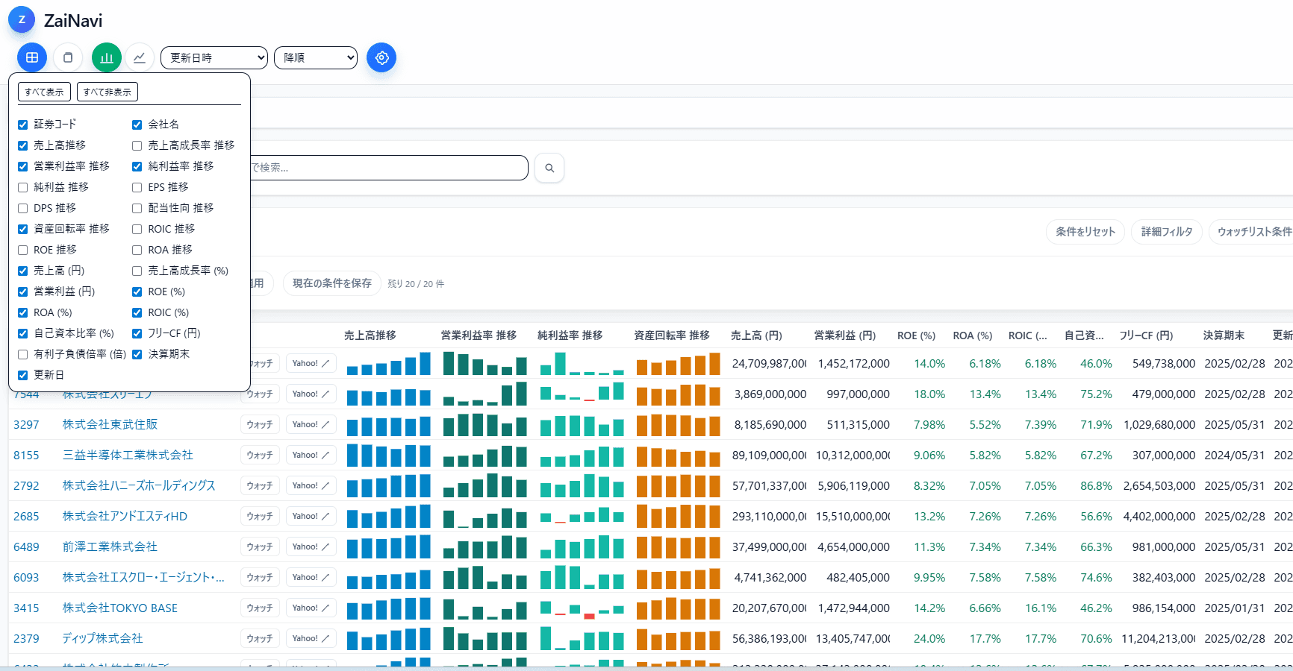Open the 詳細フィルタ panel
The height and width of the screenshot is (671, 1293).
pyautogui.click(x=1166, y=232)
